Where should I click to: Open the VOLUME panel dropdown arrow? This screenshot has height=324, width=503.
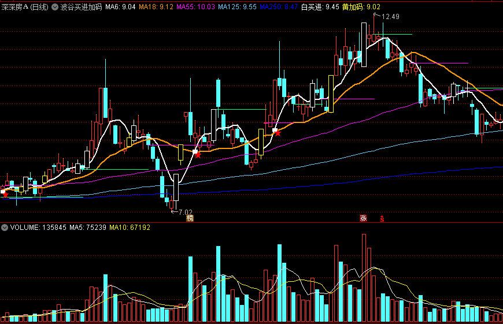[5, 228]
